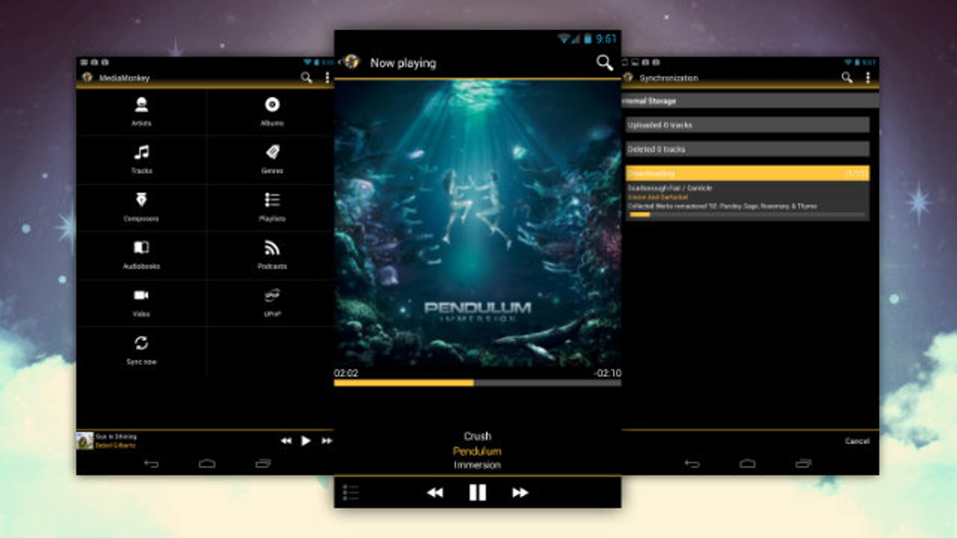Open UPnP category
957x538 pixels.
pyautogui.click(x=272, y=303)
